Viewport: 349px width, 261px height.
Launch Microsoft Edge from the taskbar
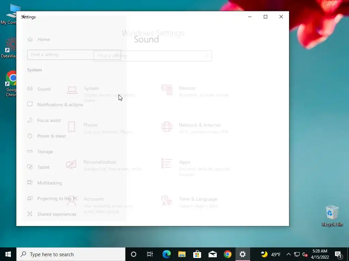[166, 254]
